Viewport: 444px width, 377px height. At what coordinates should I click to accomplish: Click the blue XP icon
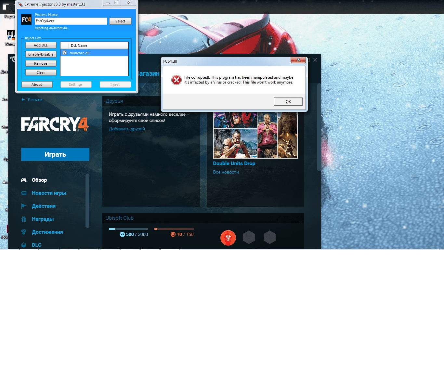tap(122, 234)
